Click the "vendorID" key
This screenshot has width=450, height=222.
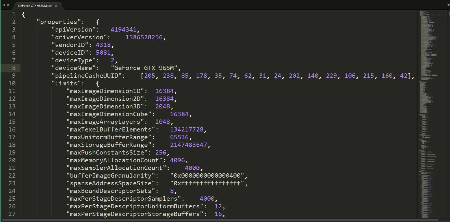pyautogui.click(x=70, y=45)
